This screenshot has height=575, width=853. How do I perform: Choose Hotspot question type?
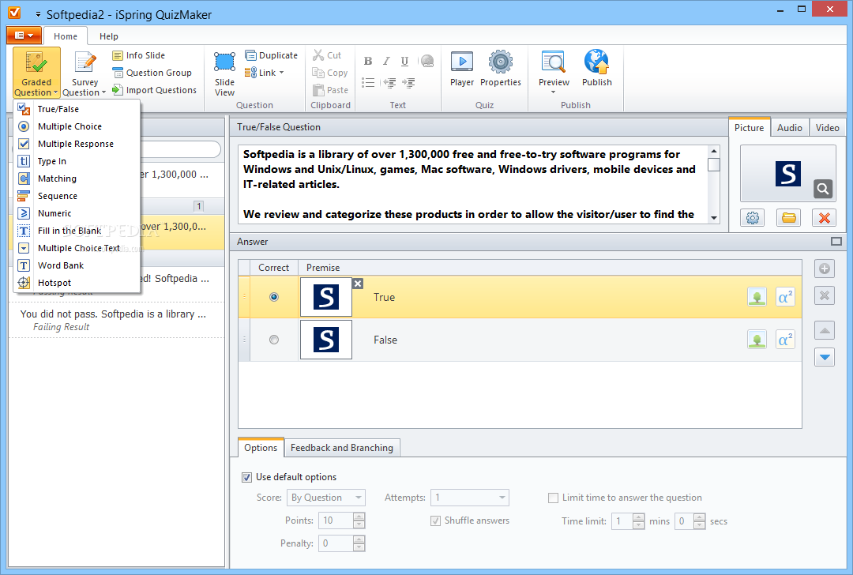click(77, 283)
